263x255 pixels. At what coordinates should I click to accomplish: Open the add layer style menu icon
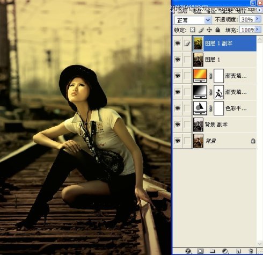[188, 251]
